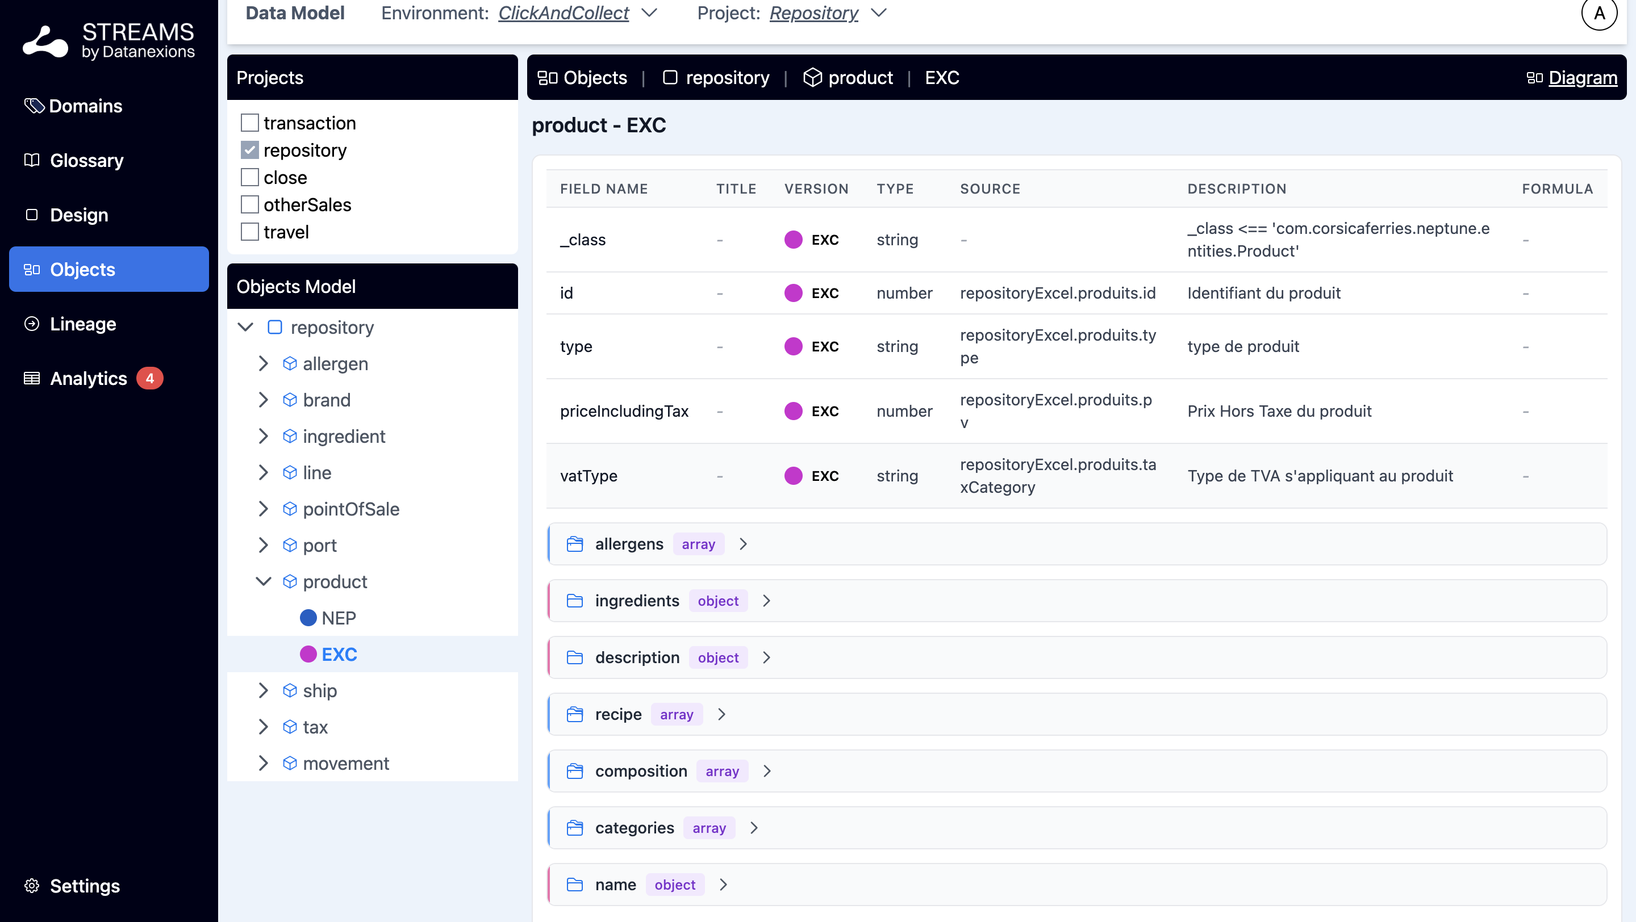
Task: Click the Glossary book icon
Action: 32,160
